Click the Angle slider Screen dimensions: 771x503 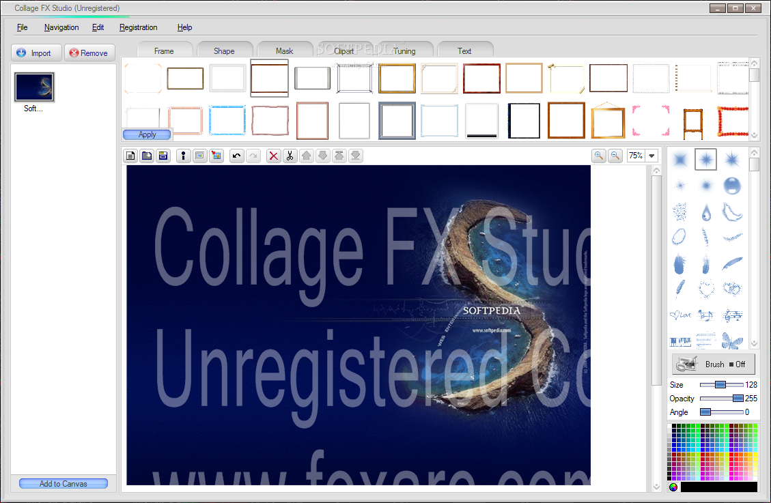[x=721, y=412]
